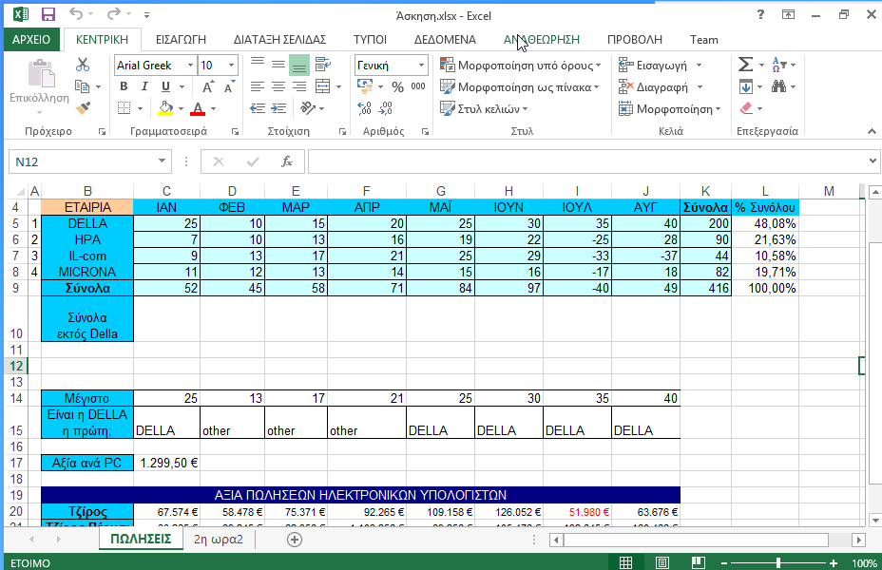Open the font size dropdown
The width and height of the screenshot is (882, 570).
[x=231, y=66]
